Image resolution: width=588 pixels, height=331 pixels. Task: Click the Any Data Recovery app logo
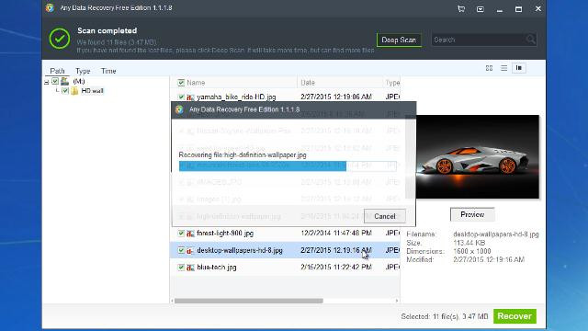pos(50,8)
